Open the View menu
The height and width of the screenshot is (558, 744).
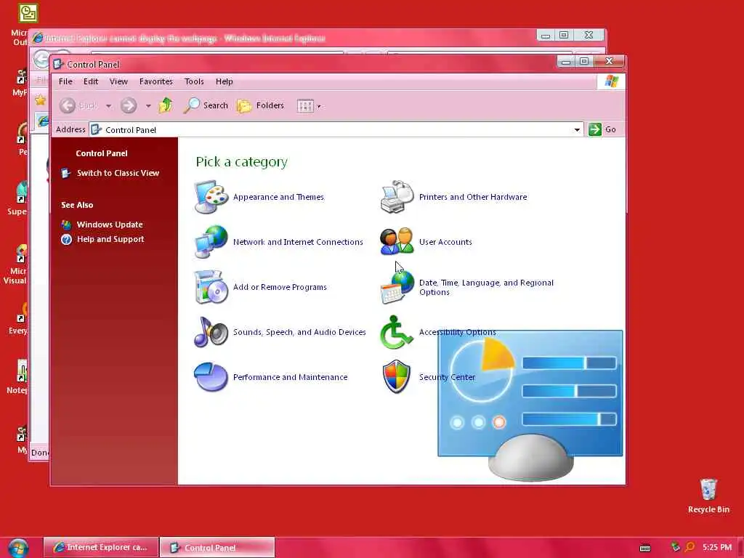(118, 81)
